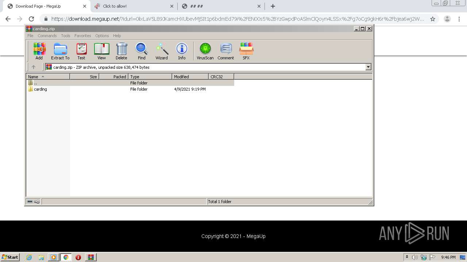
Task: Sort by Modified column header
Action: pos(190,77)
